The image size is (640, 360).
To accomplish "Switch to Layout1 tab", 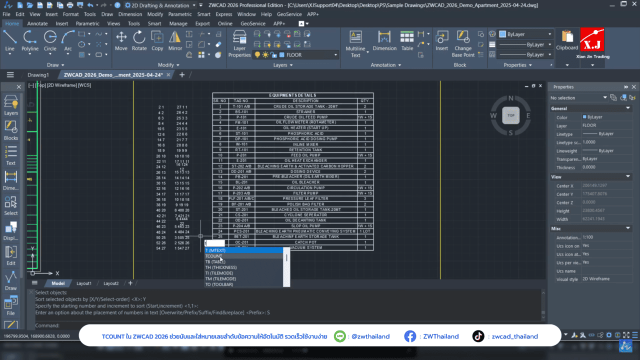I will [x=84, y=283].
